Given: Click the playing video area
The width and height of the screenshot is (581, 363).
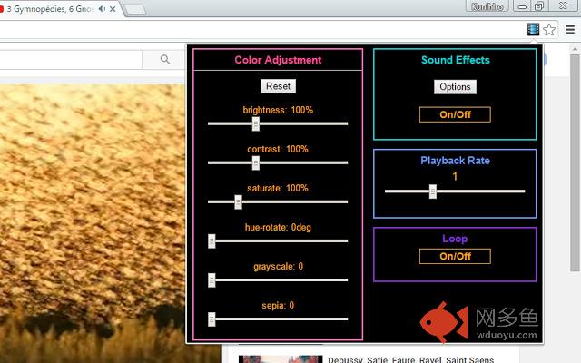Looking at the screenshot, I should [93, 222].
